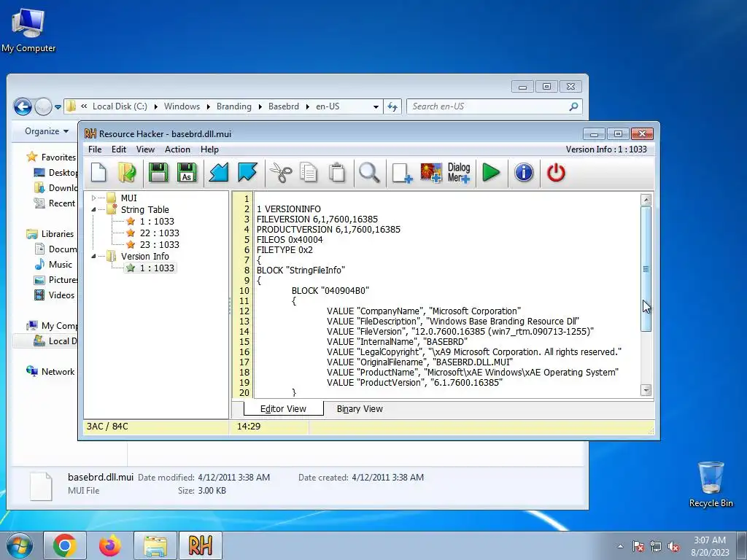Click the Explorer Forward button
Viewport: 747px width, 560px height.
pyautogui.click(x=43, y=106)
